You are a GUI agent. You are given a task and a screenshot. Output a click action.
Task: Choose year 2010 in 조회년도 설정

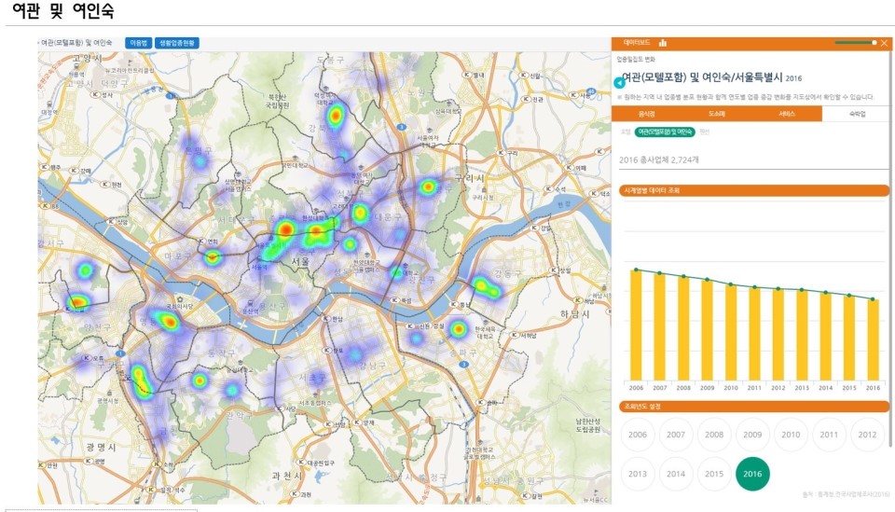coord(791,435)
